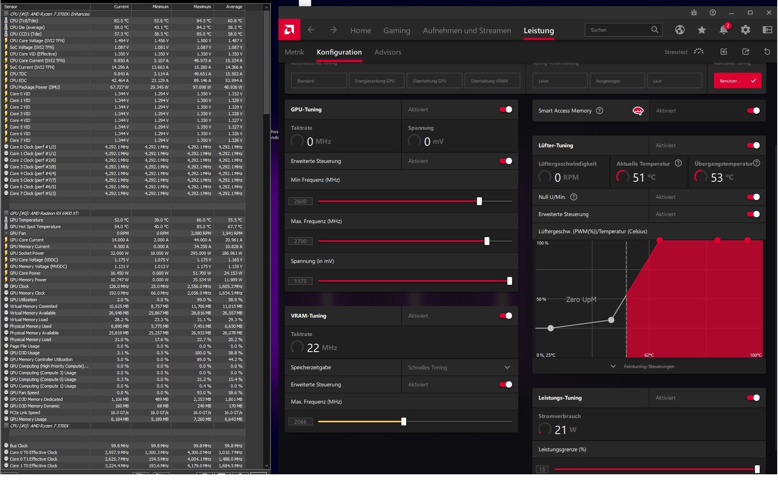
Task: Toggle VRAM Erweiterte Steuerung switch
Action: [506, 384]
